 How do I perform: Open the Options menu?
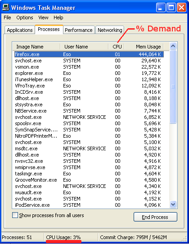(25, 17)
